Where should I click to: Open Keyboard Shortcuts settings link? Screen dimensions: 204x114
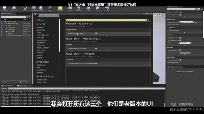43,35
